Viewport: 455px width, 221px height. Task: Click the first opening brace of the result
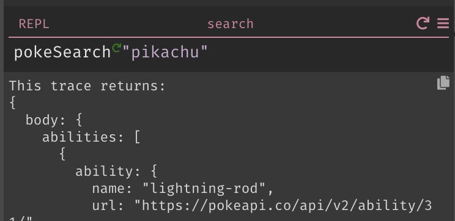tap(12, 103)
